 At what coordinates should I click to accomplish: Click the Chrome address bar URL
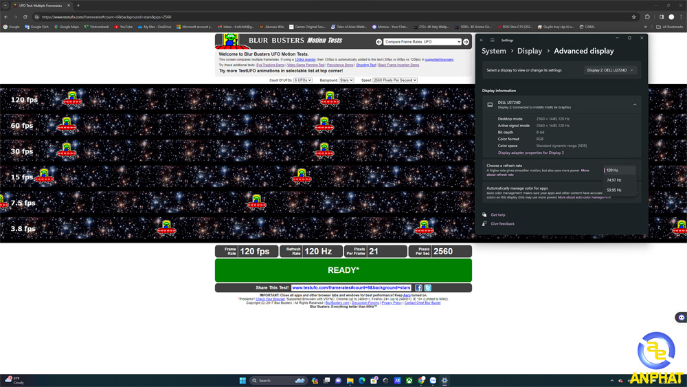[106, 16]
